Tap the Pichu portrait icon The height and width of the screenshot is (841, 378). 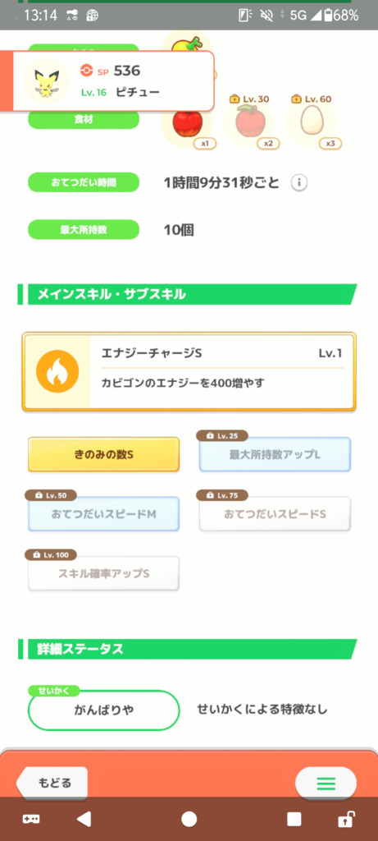[x=47, y=81]
